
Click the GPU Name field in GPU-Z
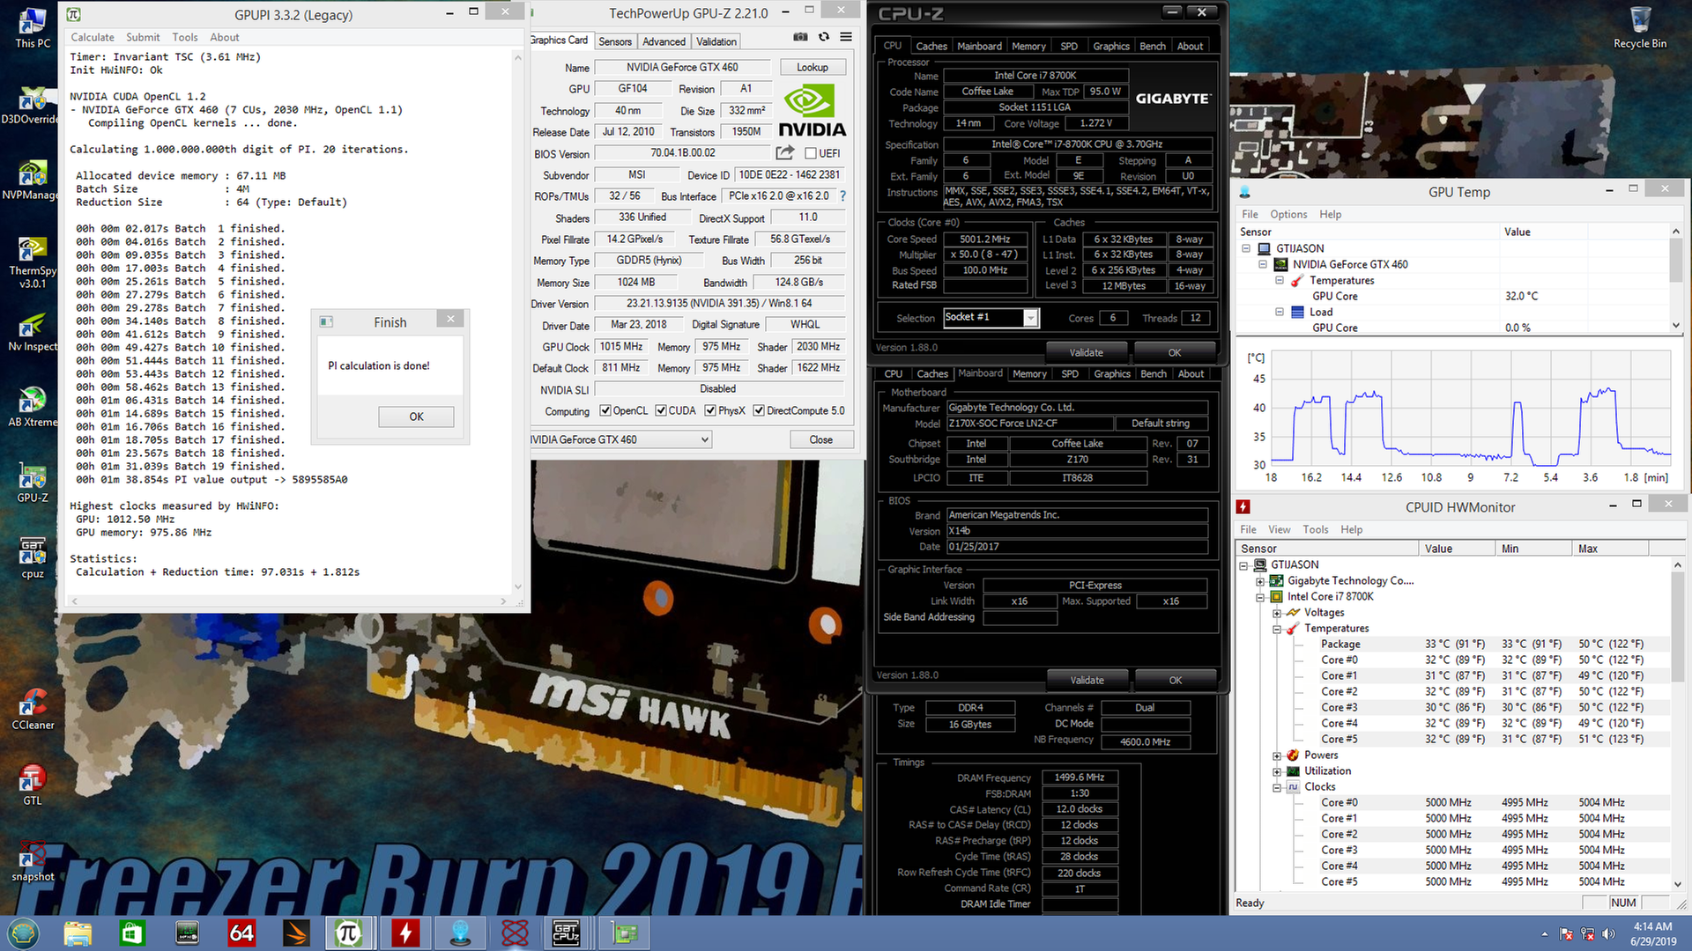coord(682,67)
